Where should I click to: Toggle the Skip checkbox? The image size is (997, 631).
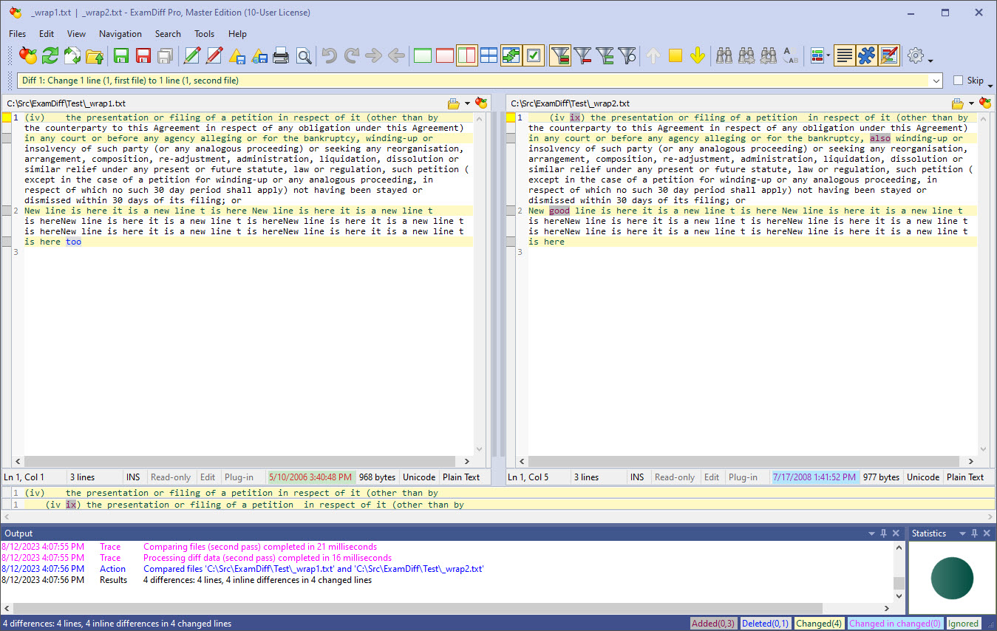(958, 81)
